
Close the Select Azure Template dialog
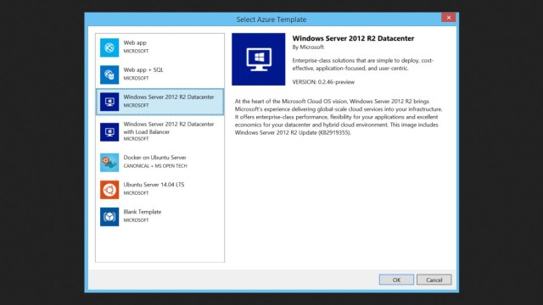(x=449, y=18)
